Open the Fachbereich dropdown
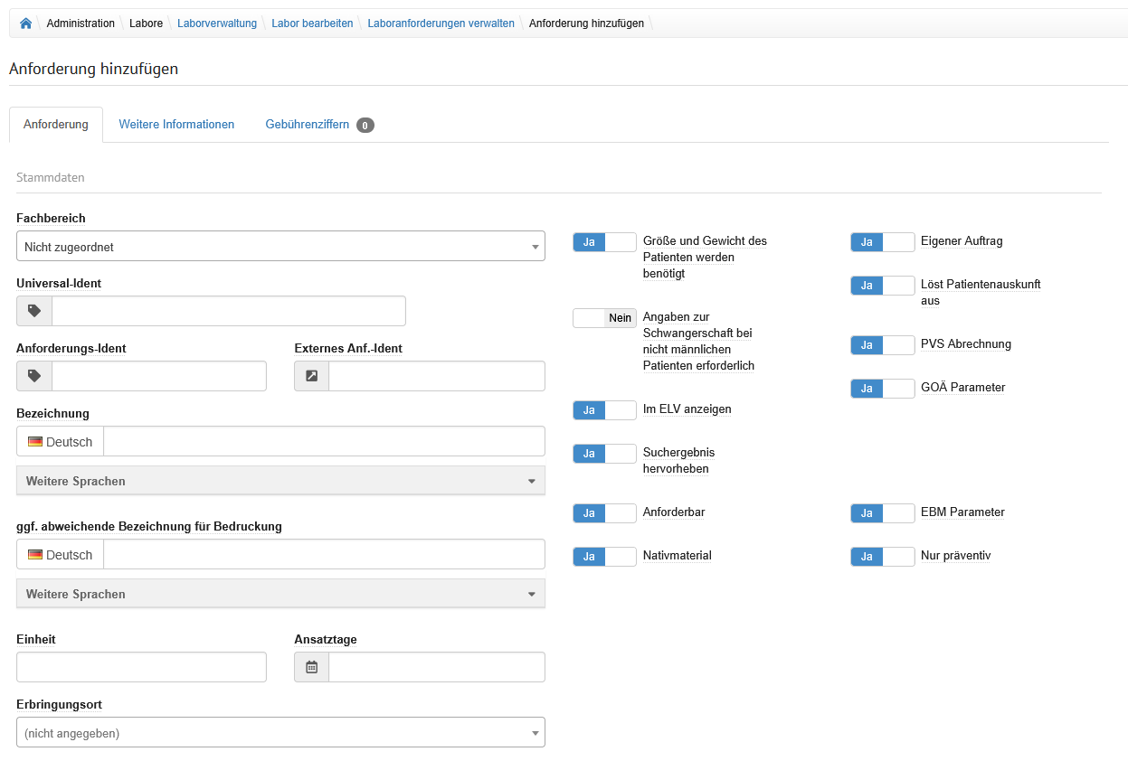The image size is (1128, 761). point(280,246)
